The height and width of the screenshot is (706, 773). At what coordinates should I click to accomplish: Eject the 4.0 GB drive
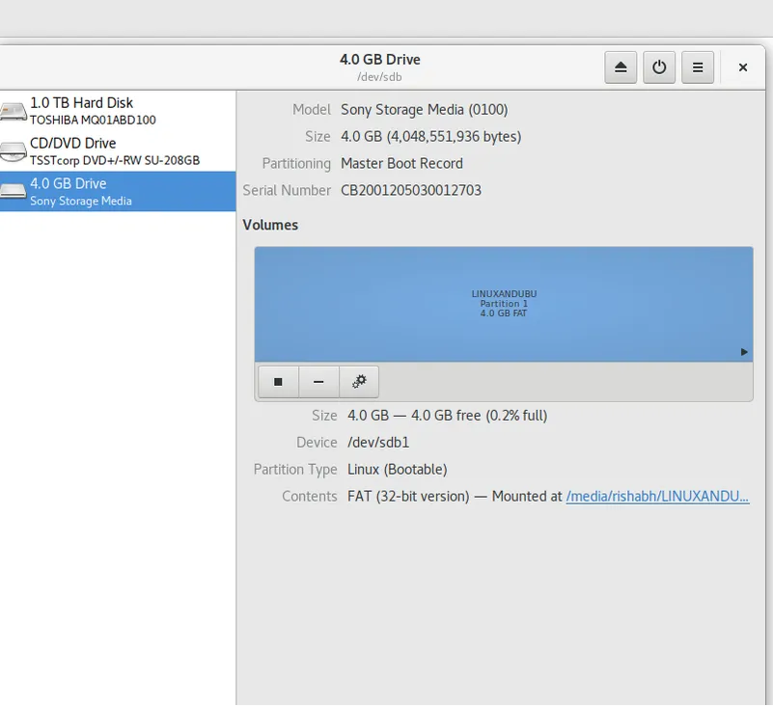point(621,68)
